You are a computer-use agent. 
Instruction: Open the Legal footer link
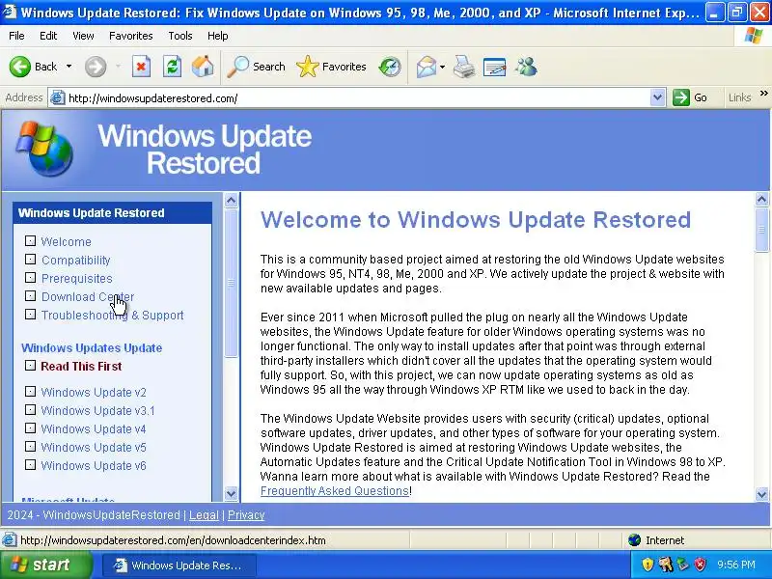tap(204, 515)
